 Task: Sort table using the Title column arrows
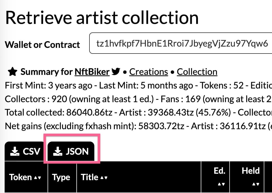104,178
